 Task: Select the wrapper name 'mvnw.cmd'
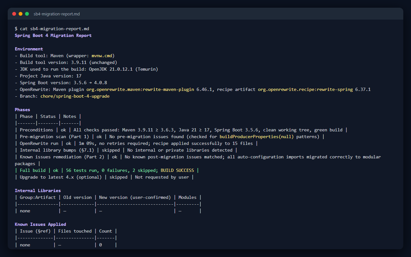[x=102, y=56]
